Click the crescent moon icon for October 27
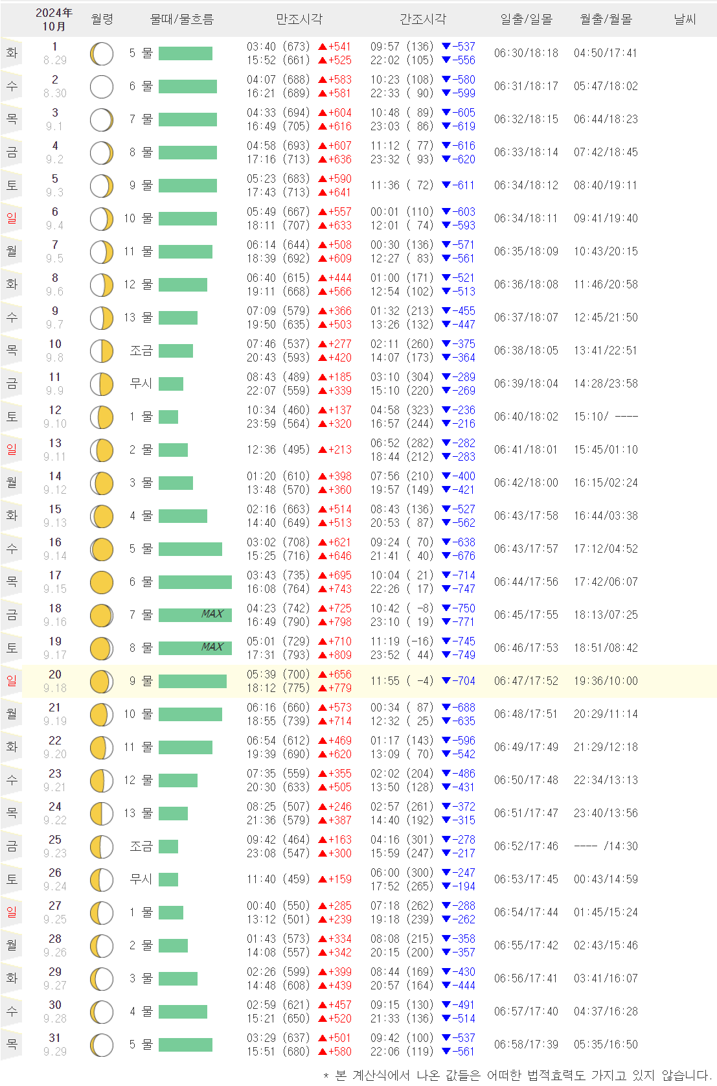This screenshot has height=1086, width=717. coord(102,913)
